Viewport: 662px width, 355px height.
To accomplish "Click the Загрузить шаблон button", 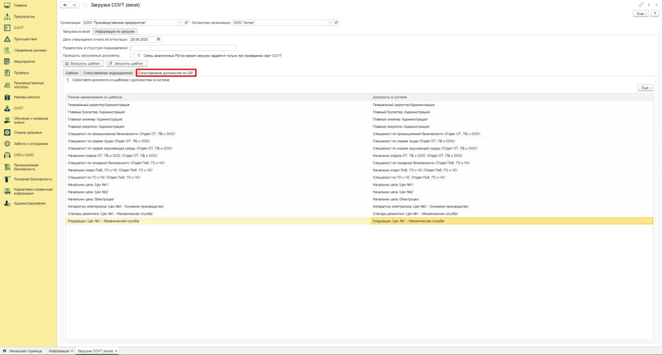I will click(x=126, y=63).
